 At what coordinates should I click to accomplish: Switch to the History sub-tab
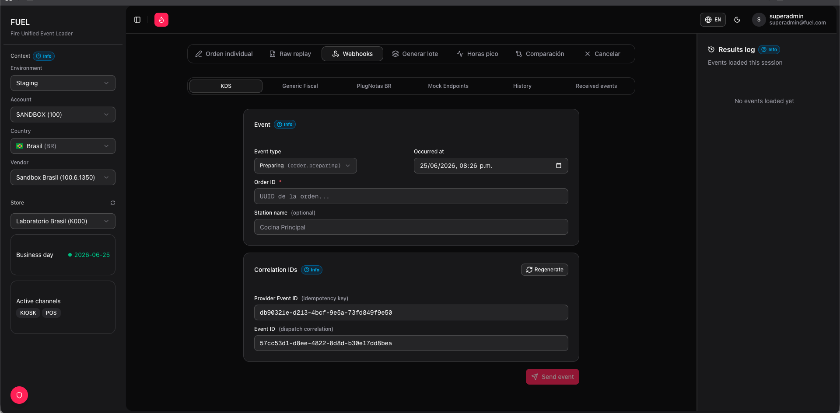point(522,86)
